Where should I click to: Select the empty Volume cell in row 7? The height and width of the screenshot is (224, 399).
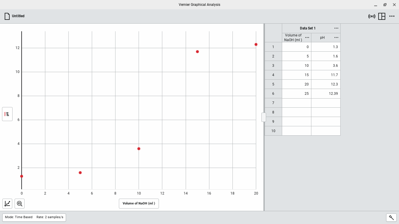tap(296, 103)
